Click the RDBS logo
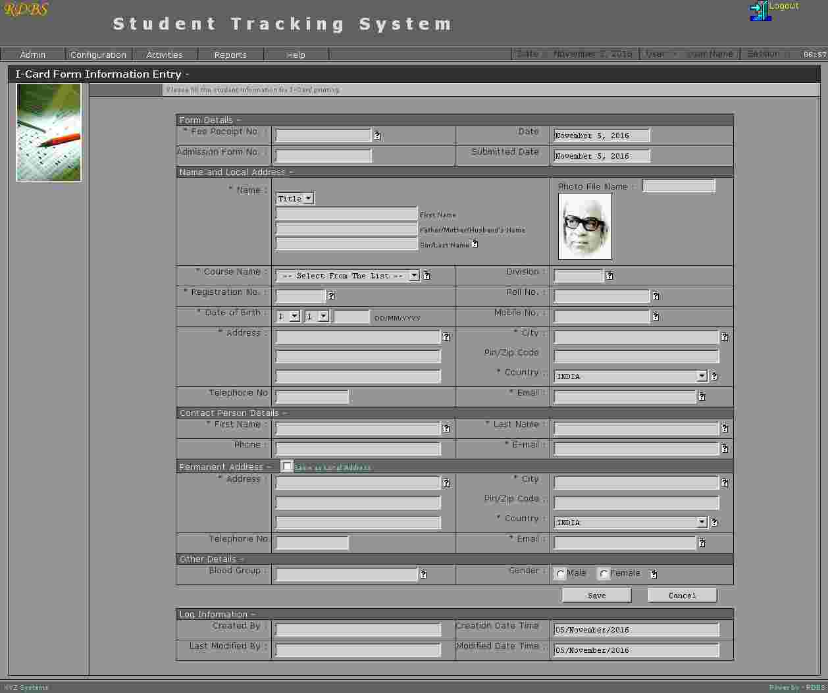 point(26,9)
